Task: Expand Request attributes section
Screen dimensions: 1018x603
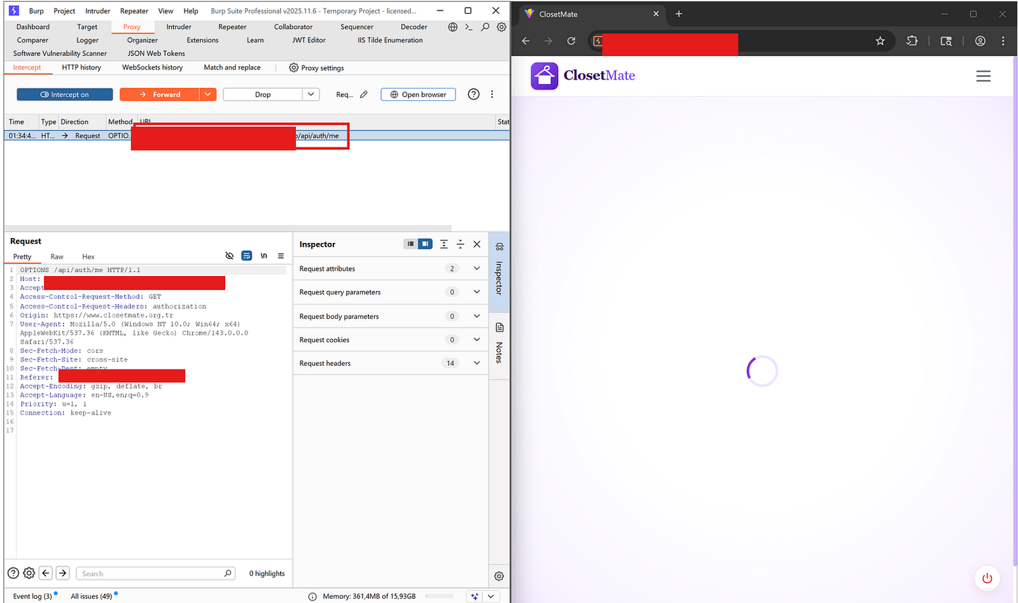Action: pos(477,268)
